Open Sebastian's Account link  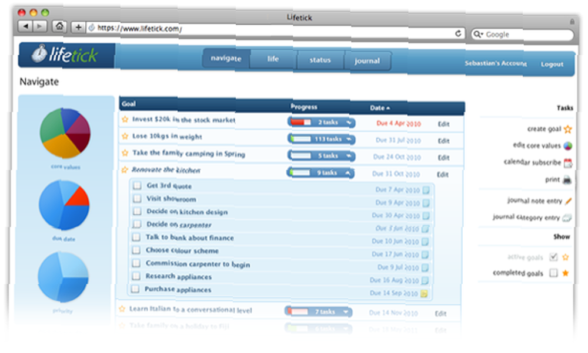click(x=496, y=63)
